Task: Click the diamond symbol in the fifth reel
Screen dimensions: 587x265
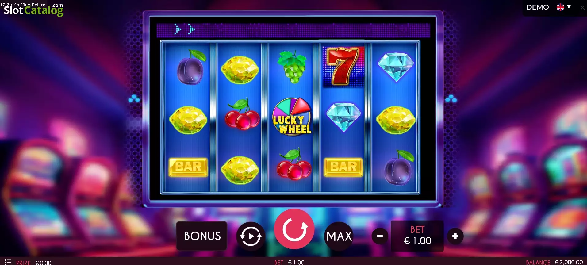Action: tap(396, 67)
